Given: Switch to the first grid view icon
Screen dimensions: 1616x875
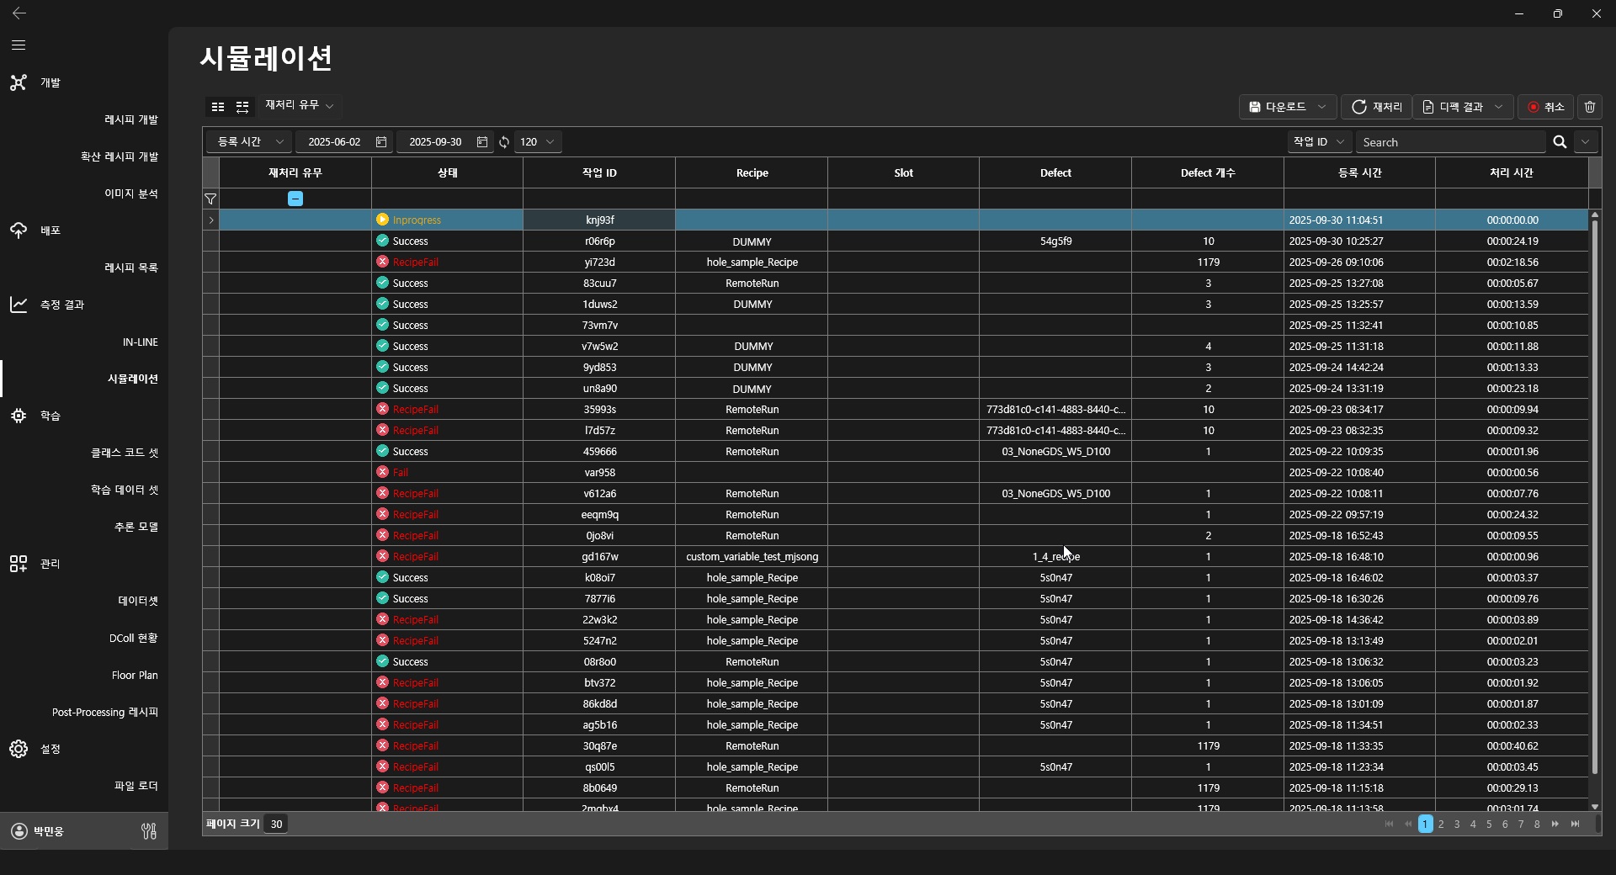Looking at the screenshot, I should 218,107.
